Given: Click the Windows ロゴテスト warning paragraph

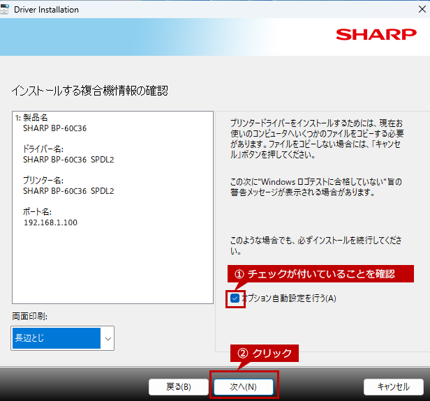Looking at the screenshot, I should pos(316,187).
